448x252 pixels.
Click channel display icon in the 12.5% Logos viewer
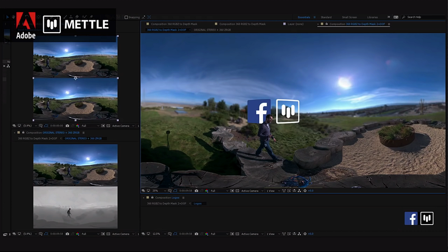207,234
